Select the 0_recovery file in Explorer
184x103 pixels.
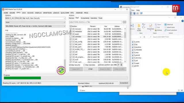tap(136, 58)
